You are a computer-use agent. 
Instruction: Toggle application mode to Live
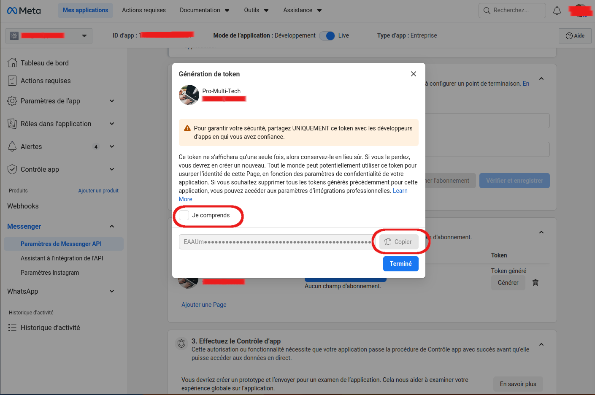(327, 36)
